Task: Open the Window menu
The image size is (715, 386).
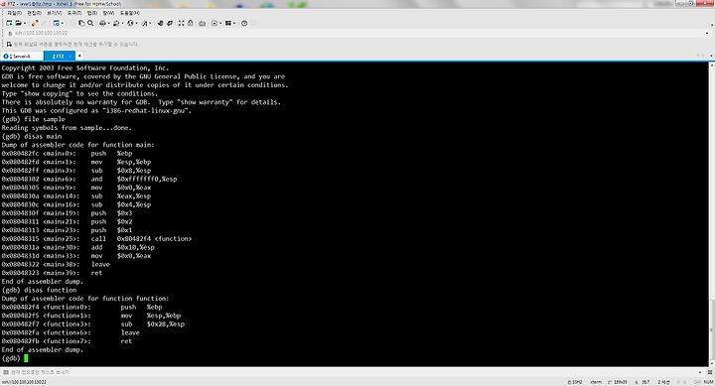Action: click(108, 13)
